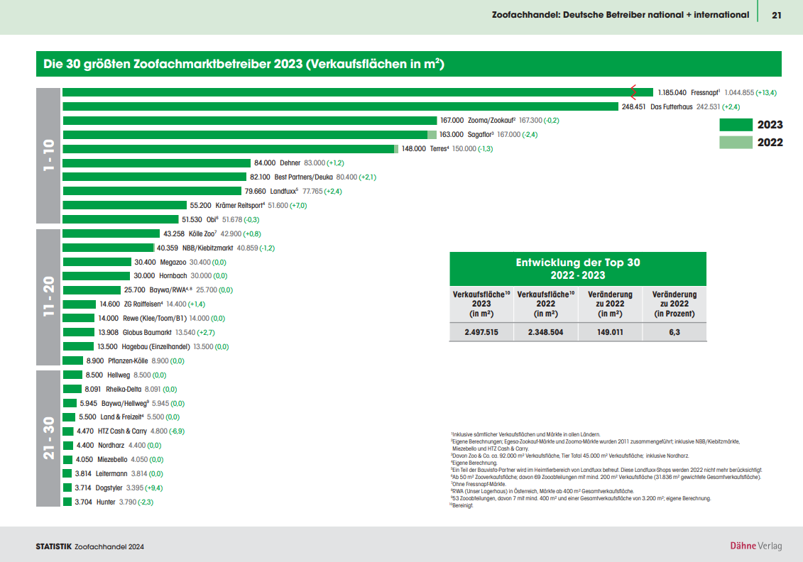Select the "Baywa/Hellweg" label

coord(124,403)
